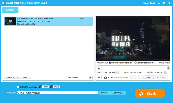The image size is (173, 103).
Task: Set start point with left bracket
Action: (133, 77)
